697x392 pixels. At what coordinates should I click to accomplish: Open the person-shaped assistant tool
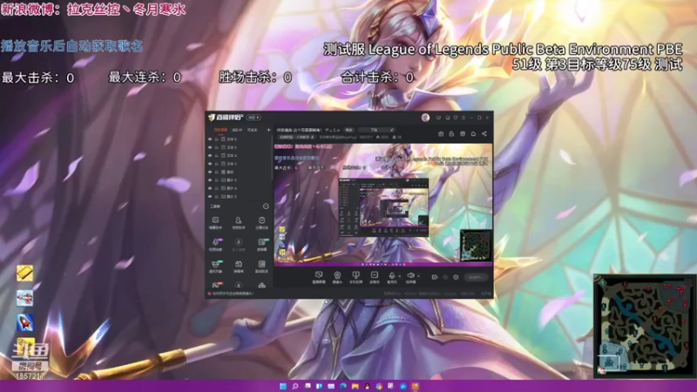pos(239,223)
